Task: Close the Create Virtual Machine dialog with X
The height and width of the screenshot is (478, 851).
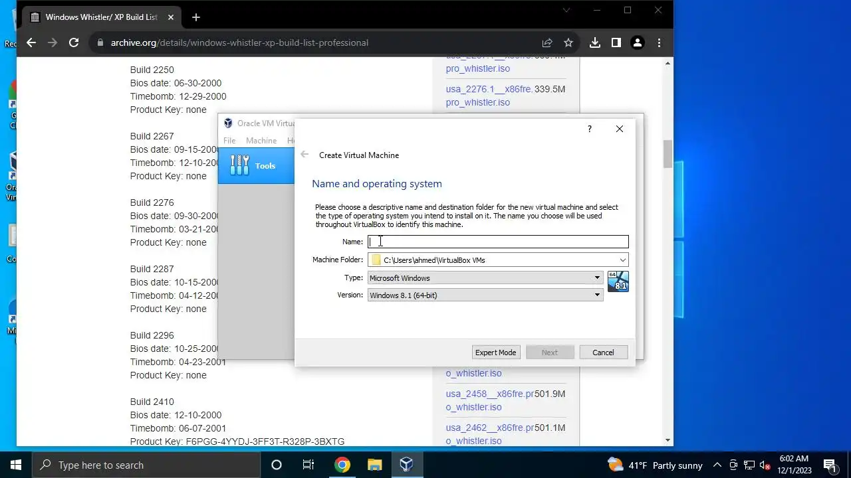Action: (620, 129)
